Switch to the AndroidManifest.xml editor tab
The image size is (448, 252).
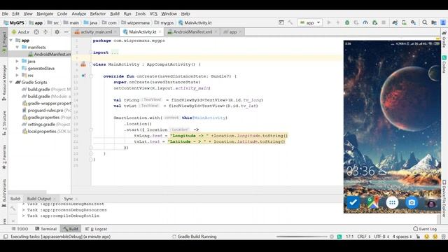coord(192,32)
